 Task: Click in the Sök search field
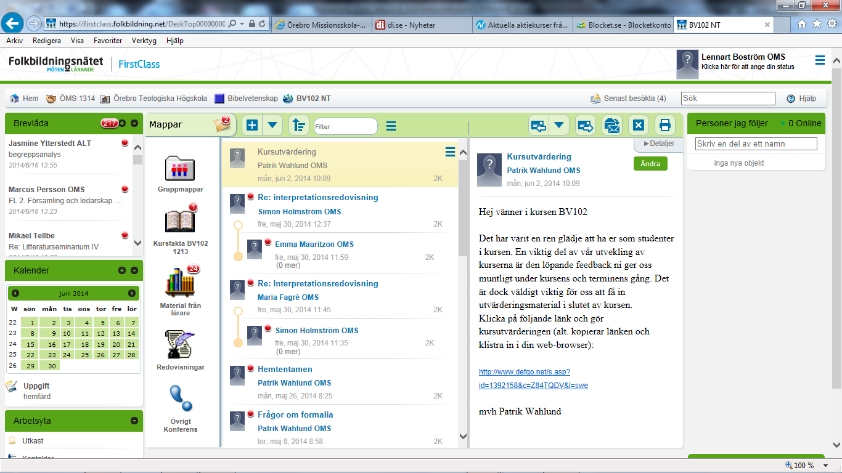[x=728, y=99]
